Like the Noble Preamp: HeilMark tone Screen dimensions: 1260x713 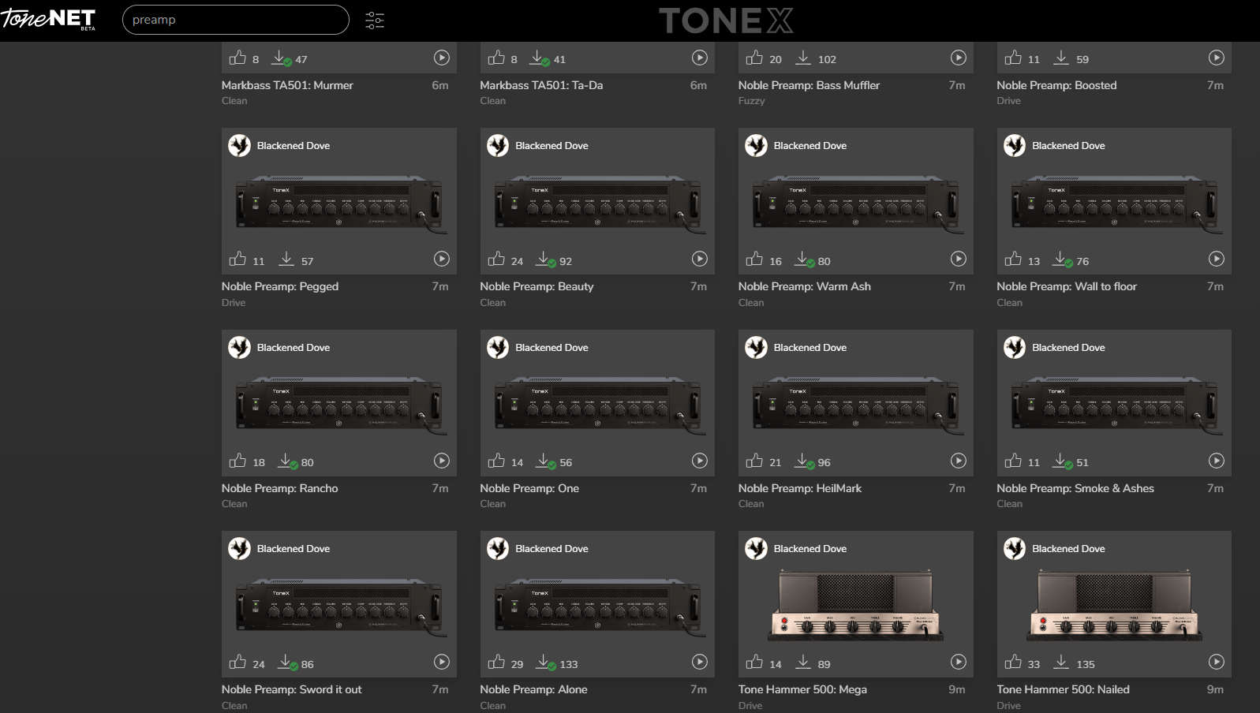tap(754, 461)
